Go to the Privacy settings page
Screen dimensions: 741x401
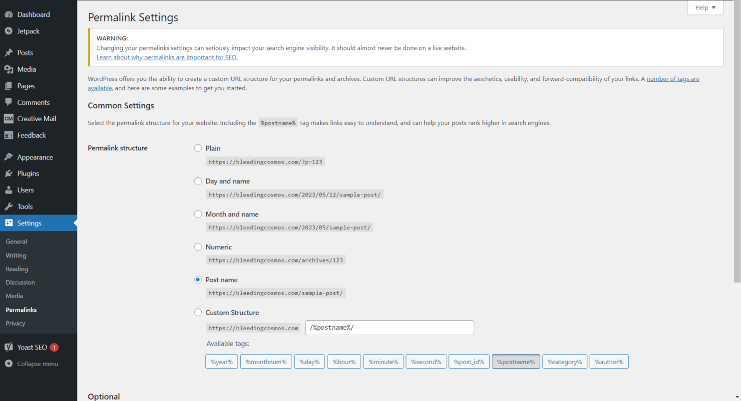(x=14, y=323)
